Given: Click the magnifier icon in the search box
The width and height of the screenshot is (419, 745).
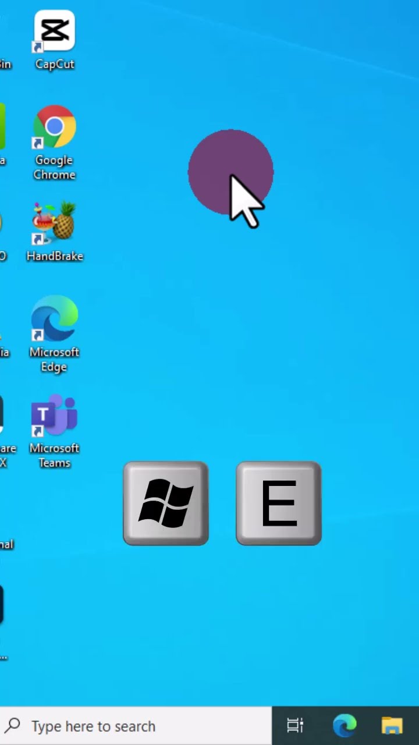Looking at the screenshot, I should 13,725.
